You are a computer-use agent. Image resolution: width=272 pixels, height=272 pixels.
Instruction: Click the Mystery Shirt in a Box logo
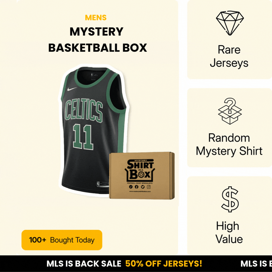tap(140, 171)
